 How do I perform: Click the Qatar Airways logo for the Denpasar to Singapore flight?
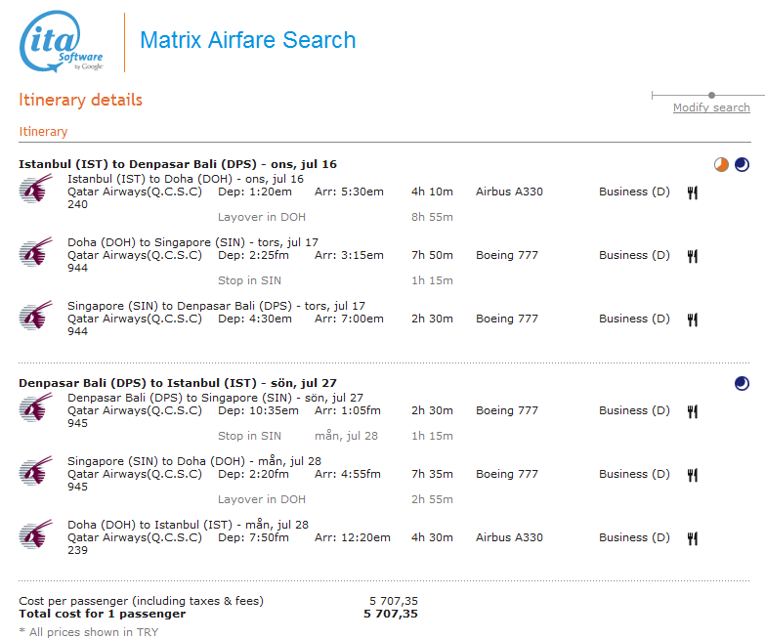click(x=36, y=408)
